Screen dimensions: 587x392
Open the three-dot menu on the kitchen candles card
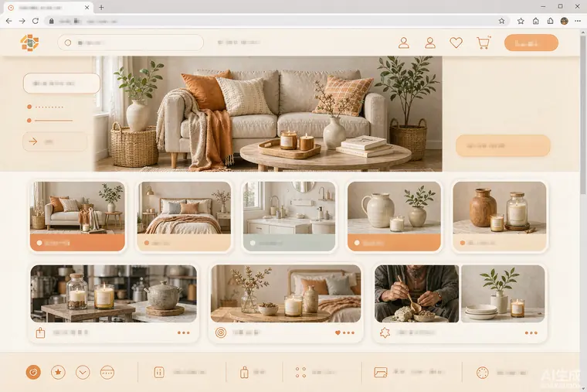(x=184, y=332)
